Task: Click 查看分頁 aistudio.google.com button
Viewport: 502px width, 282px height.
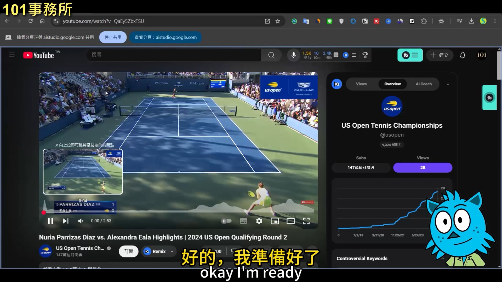Action: [x=166, y=37]
